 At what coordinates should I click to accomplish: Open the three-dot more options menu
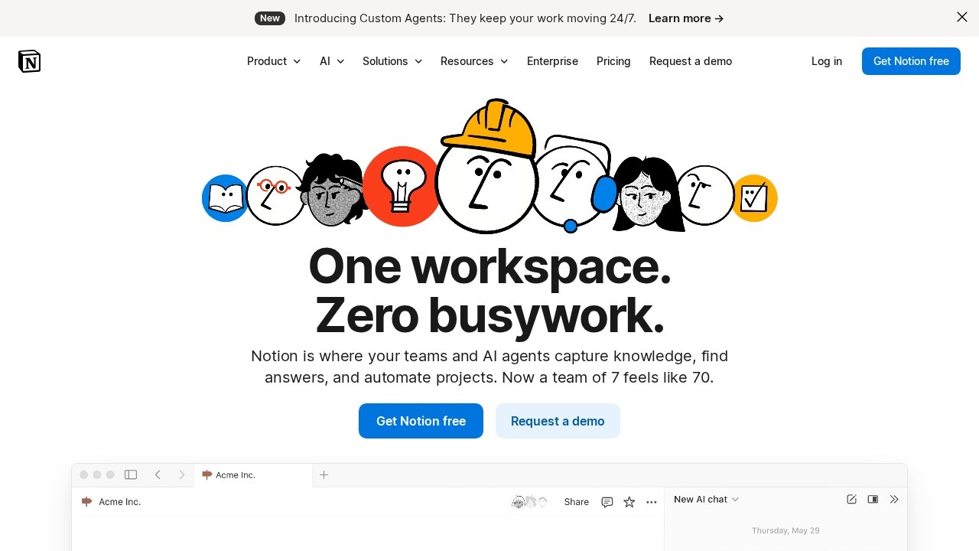652,502
